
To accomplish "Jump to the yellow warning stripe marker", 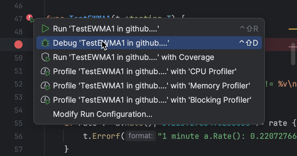I will pos(293,29).
